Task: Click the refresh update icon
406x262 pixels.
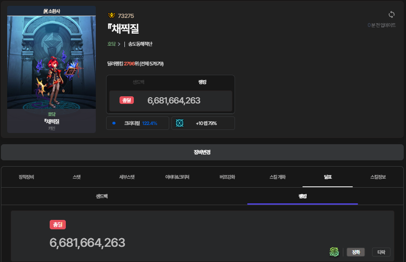Action: pos(391,15)
